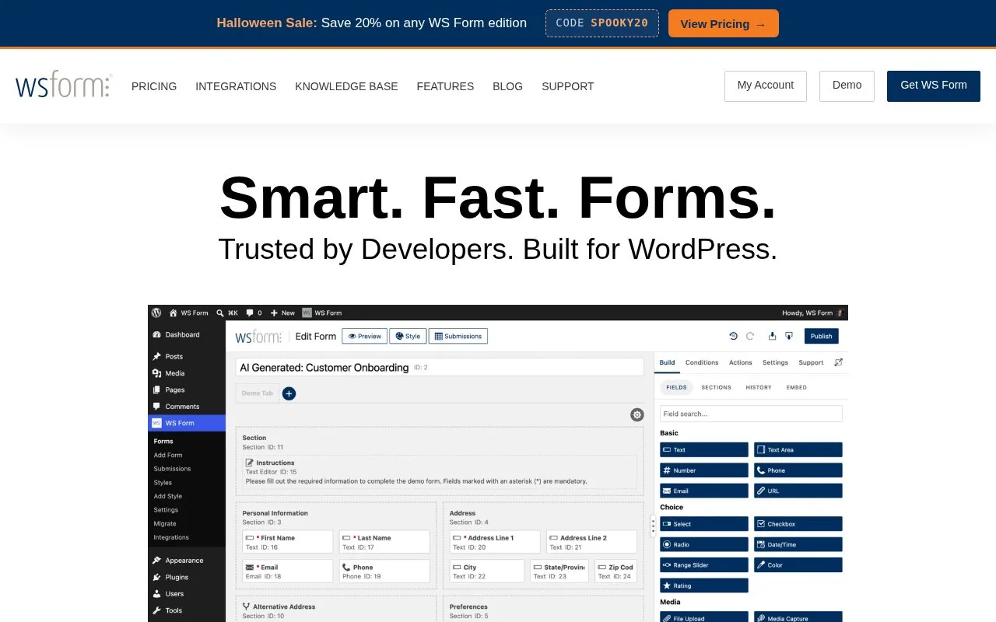Click the Publish button
The image size is (996, 622).
tap(821, 336)
